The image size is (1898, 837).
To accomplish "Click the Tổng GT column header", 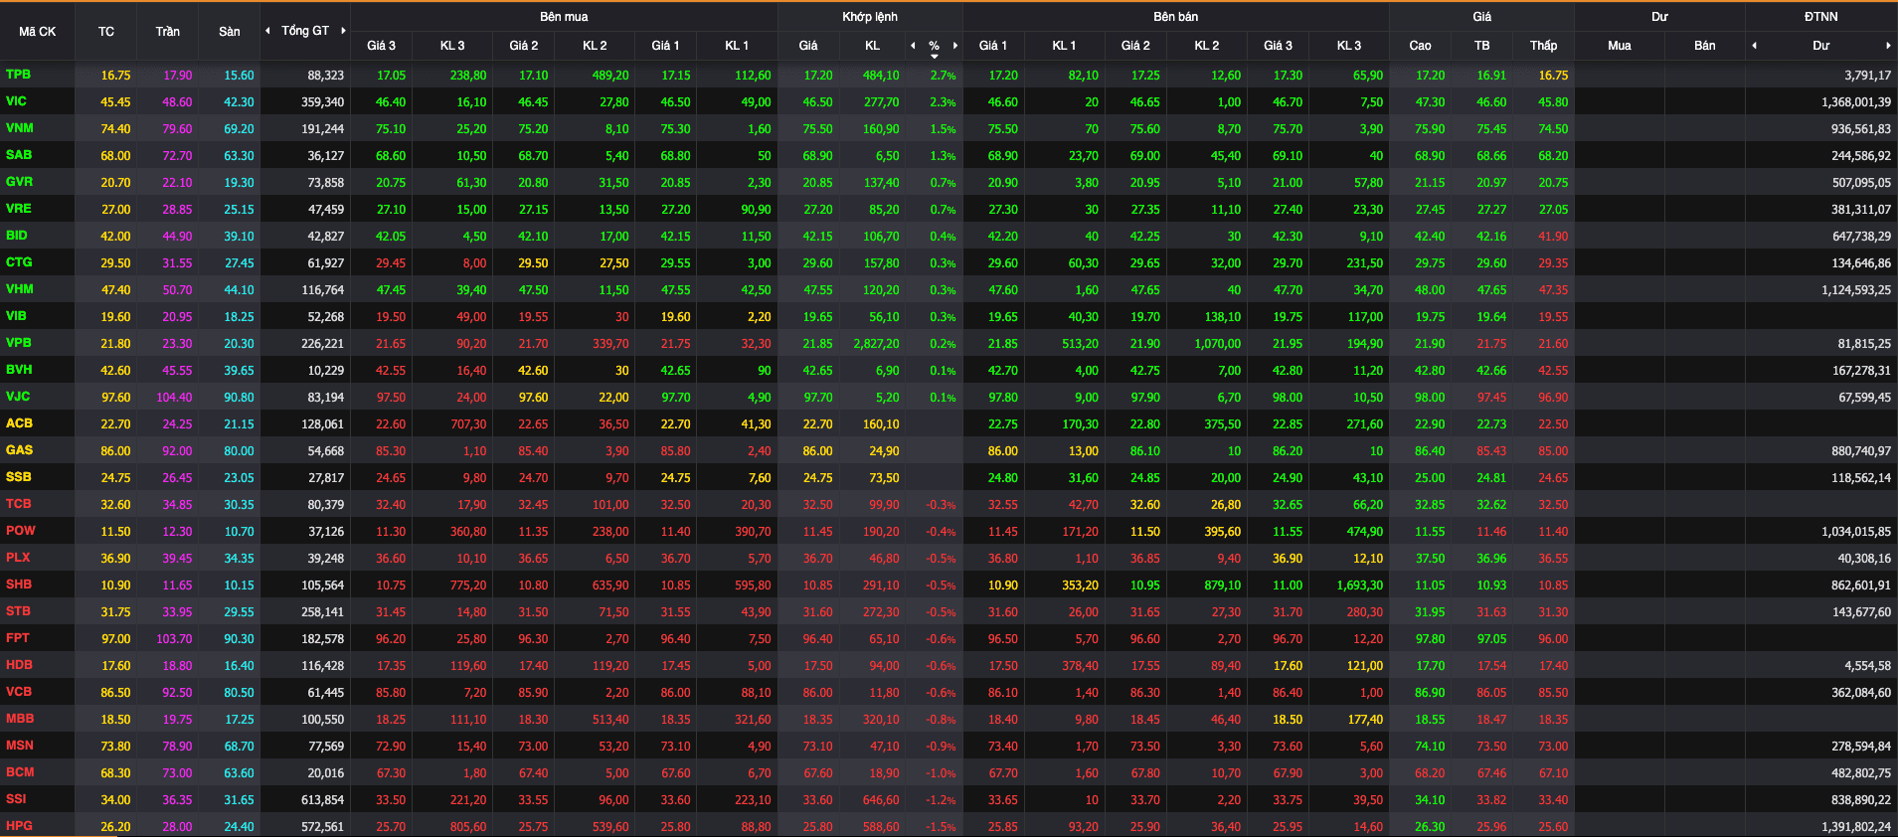I will (305, 31).
